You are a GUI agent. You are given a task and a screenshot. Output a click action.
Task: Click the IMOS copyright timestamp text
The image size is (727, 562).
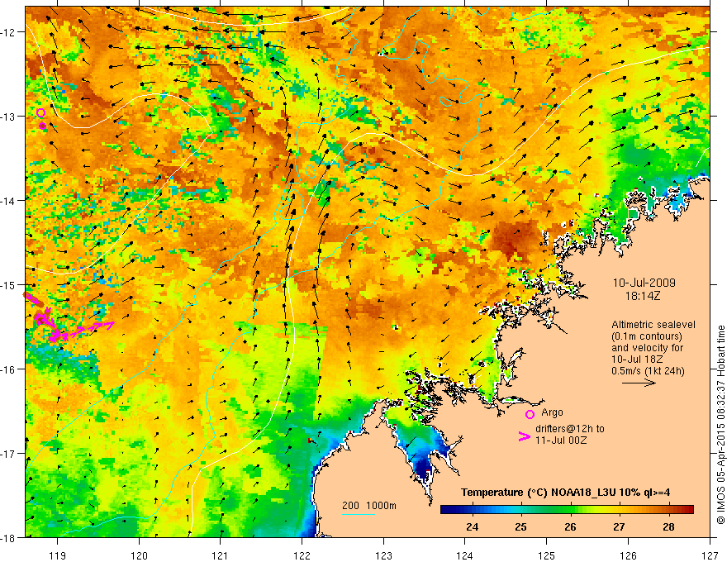720,425
